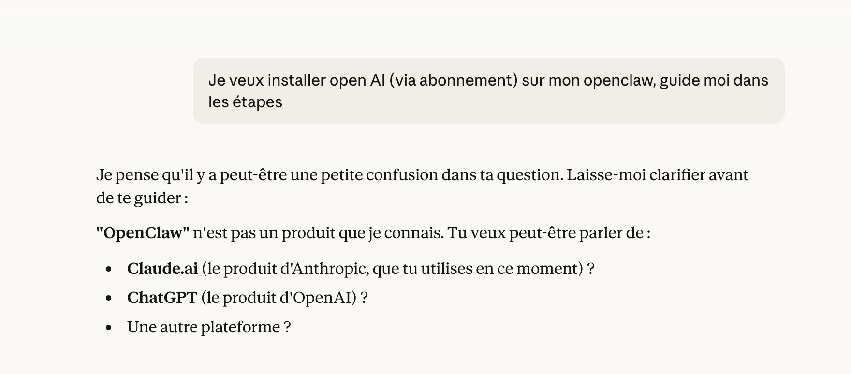Click "de te guider :" line
The image size is (851, 374).
point(142,198)
